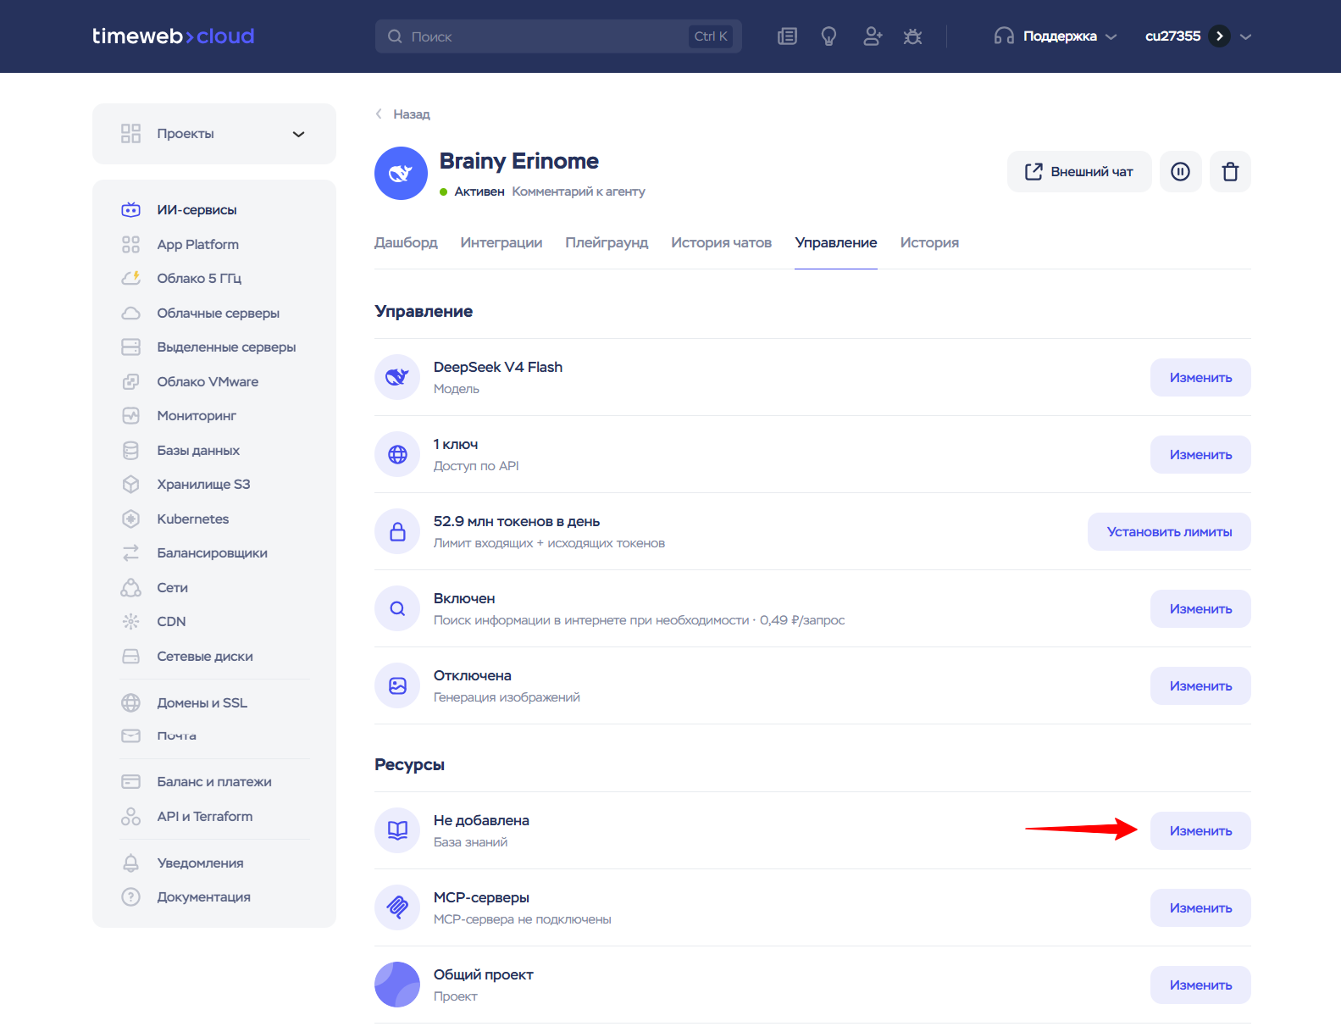Screen dimensions: 1341x1032
Task: Click the timeweb cloud logo
Action: (x=173, y=36)
